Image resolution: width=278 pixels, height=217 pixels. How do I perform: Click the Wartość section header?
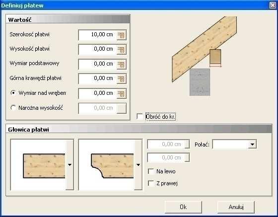point(68,19)
